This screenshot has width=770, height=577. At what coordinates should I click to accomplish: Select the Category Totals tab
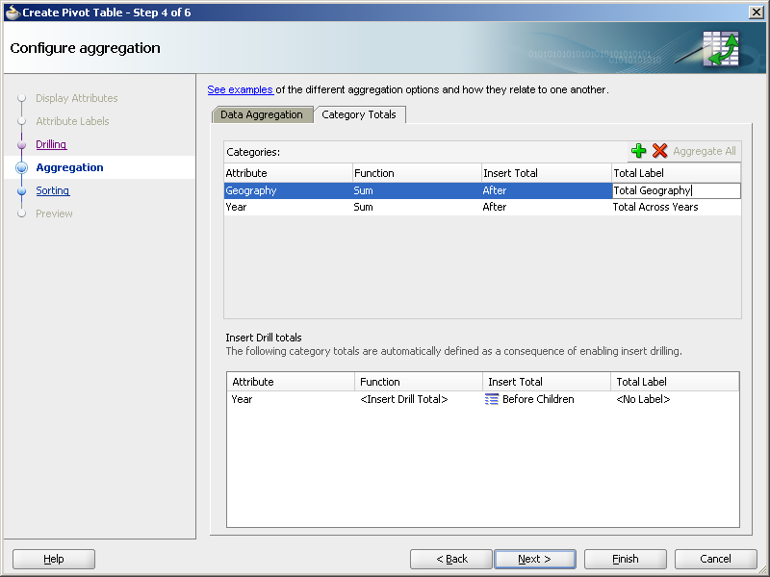click(x=360, y=114)
